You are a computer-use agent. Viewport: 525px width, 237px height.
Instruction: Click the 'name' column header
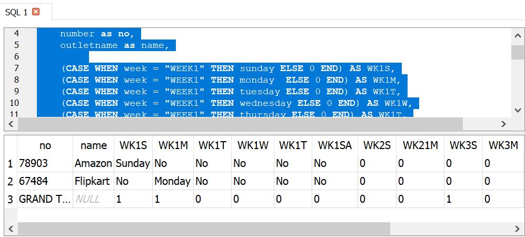pos(93,145)
